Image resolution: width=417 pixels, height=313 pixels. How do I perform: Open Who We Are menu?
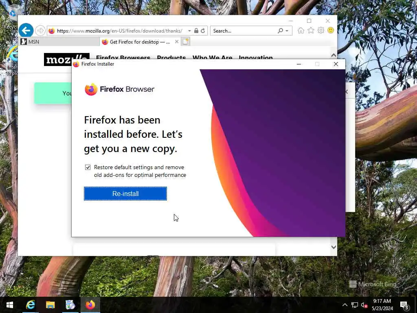212,57
